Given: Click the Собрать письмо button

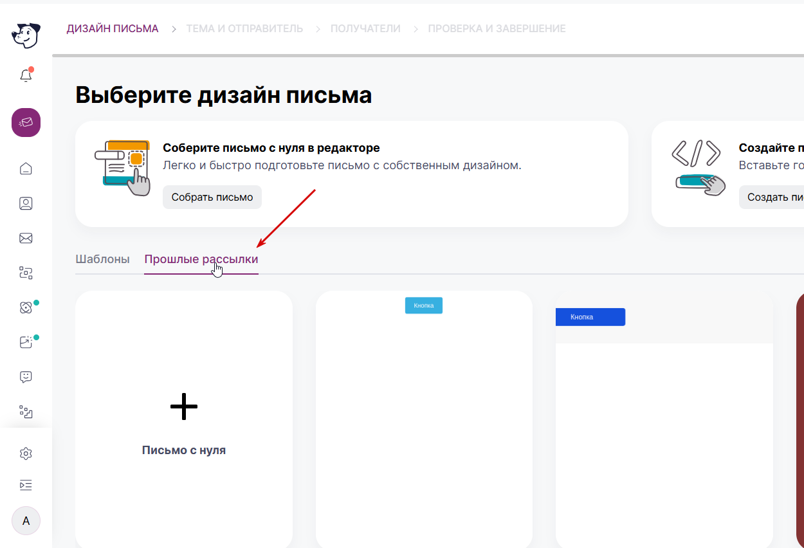Looking at the screenshot, I should [212, 197].
